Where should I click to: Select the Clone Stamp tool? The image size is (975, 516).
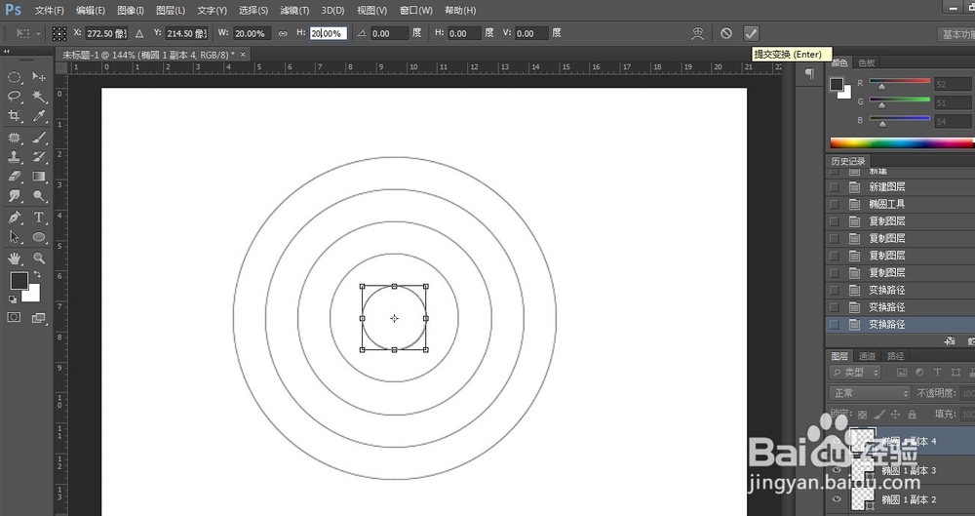[x=14, y=157]
